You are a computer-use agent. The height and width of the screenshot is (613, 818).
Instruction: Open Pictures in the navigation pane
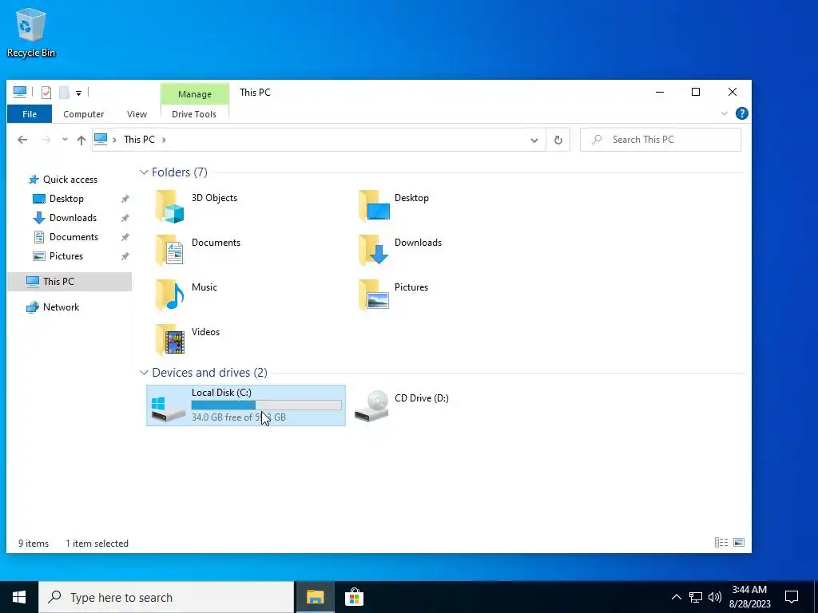point(66,256)
